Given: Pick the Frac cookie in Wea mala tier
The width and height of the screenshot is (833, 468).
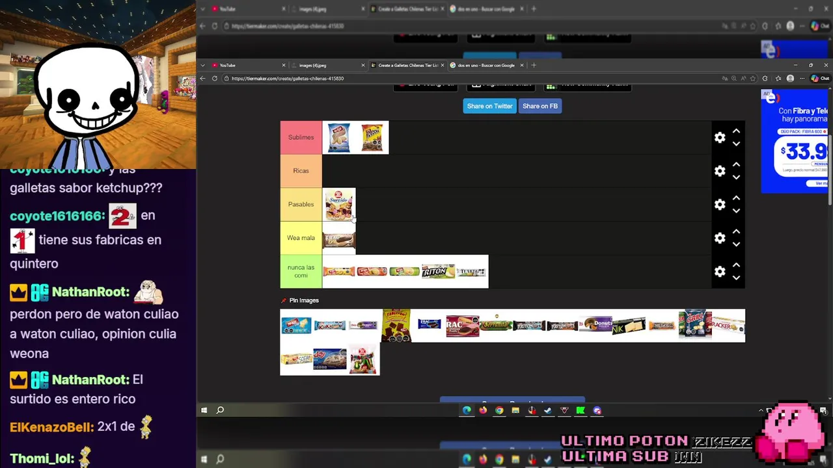Looking at the screenshot, I should tap(339, 239).
